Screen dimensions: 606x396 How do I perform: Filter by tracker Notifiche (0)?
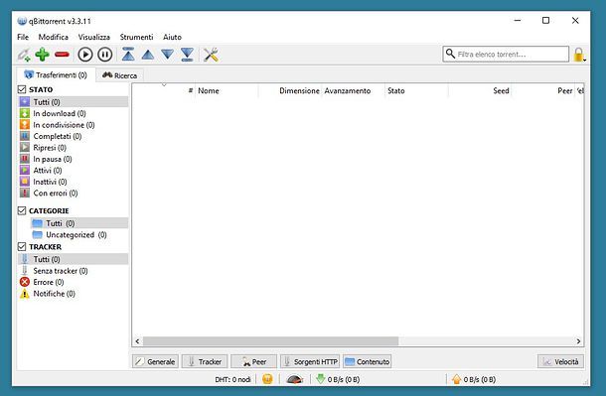[74, 294]
